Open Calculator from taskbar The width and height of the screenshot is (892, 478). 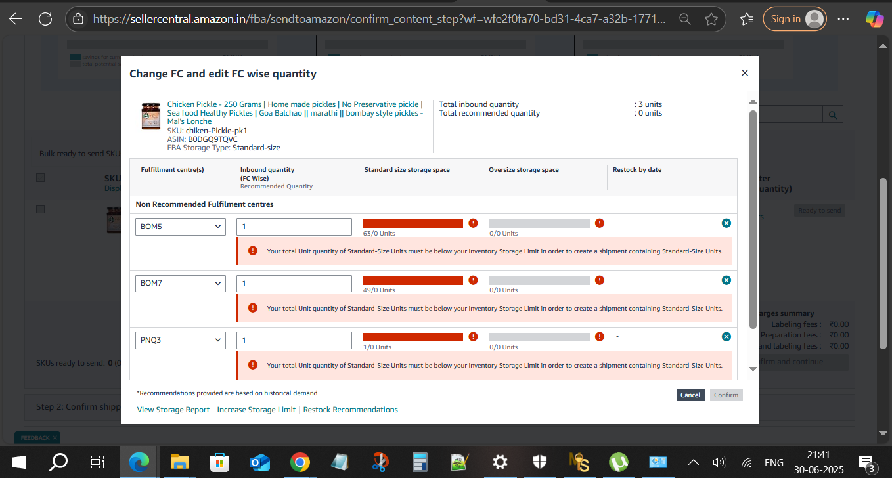420,462
